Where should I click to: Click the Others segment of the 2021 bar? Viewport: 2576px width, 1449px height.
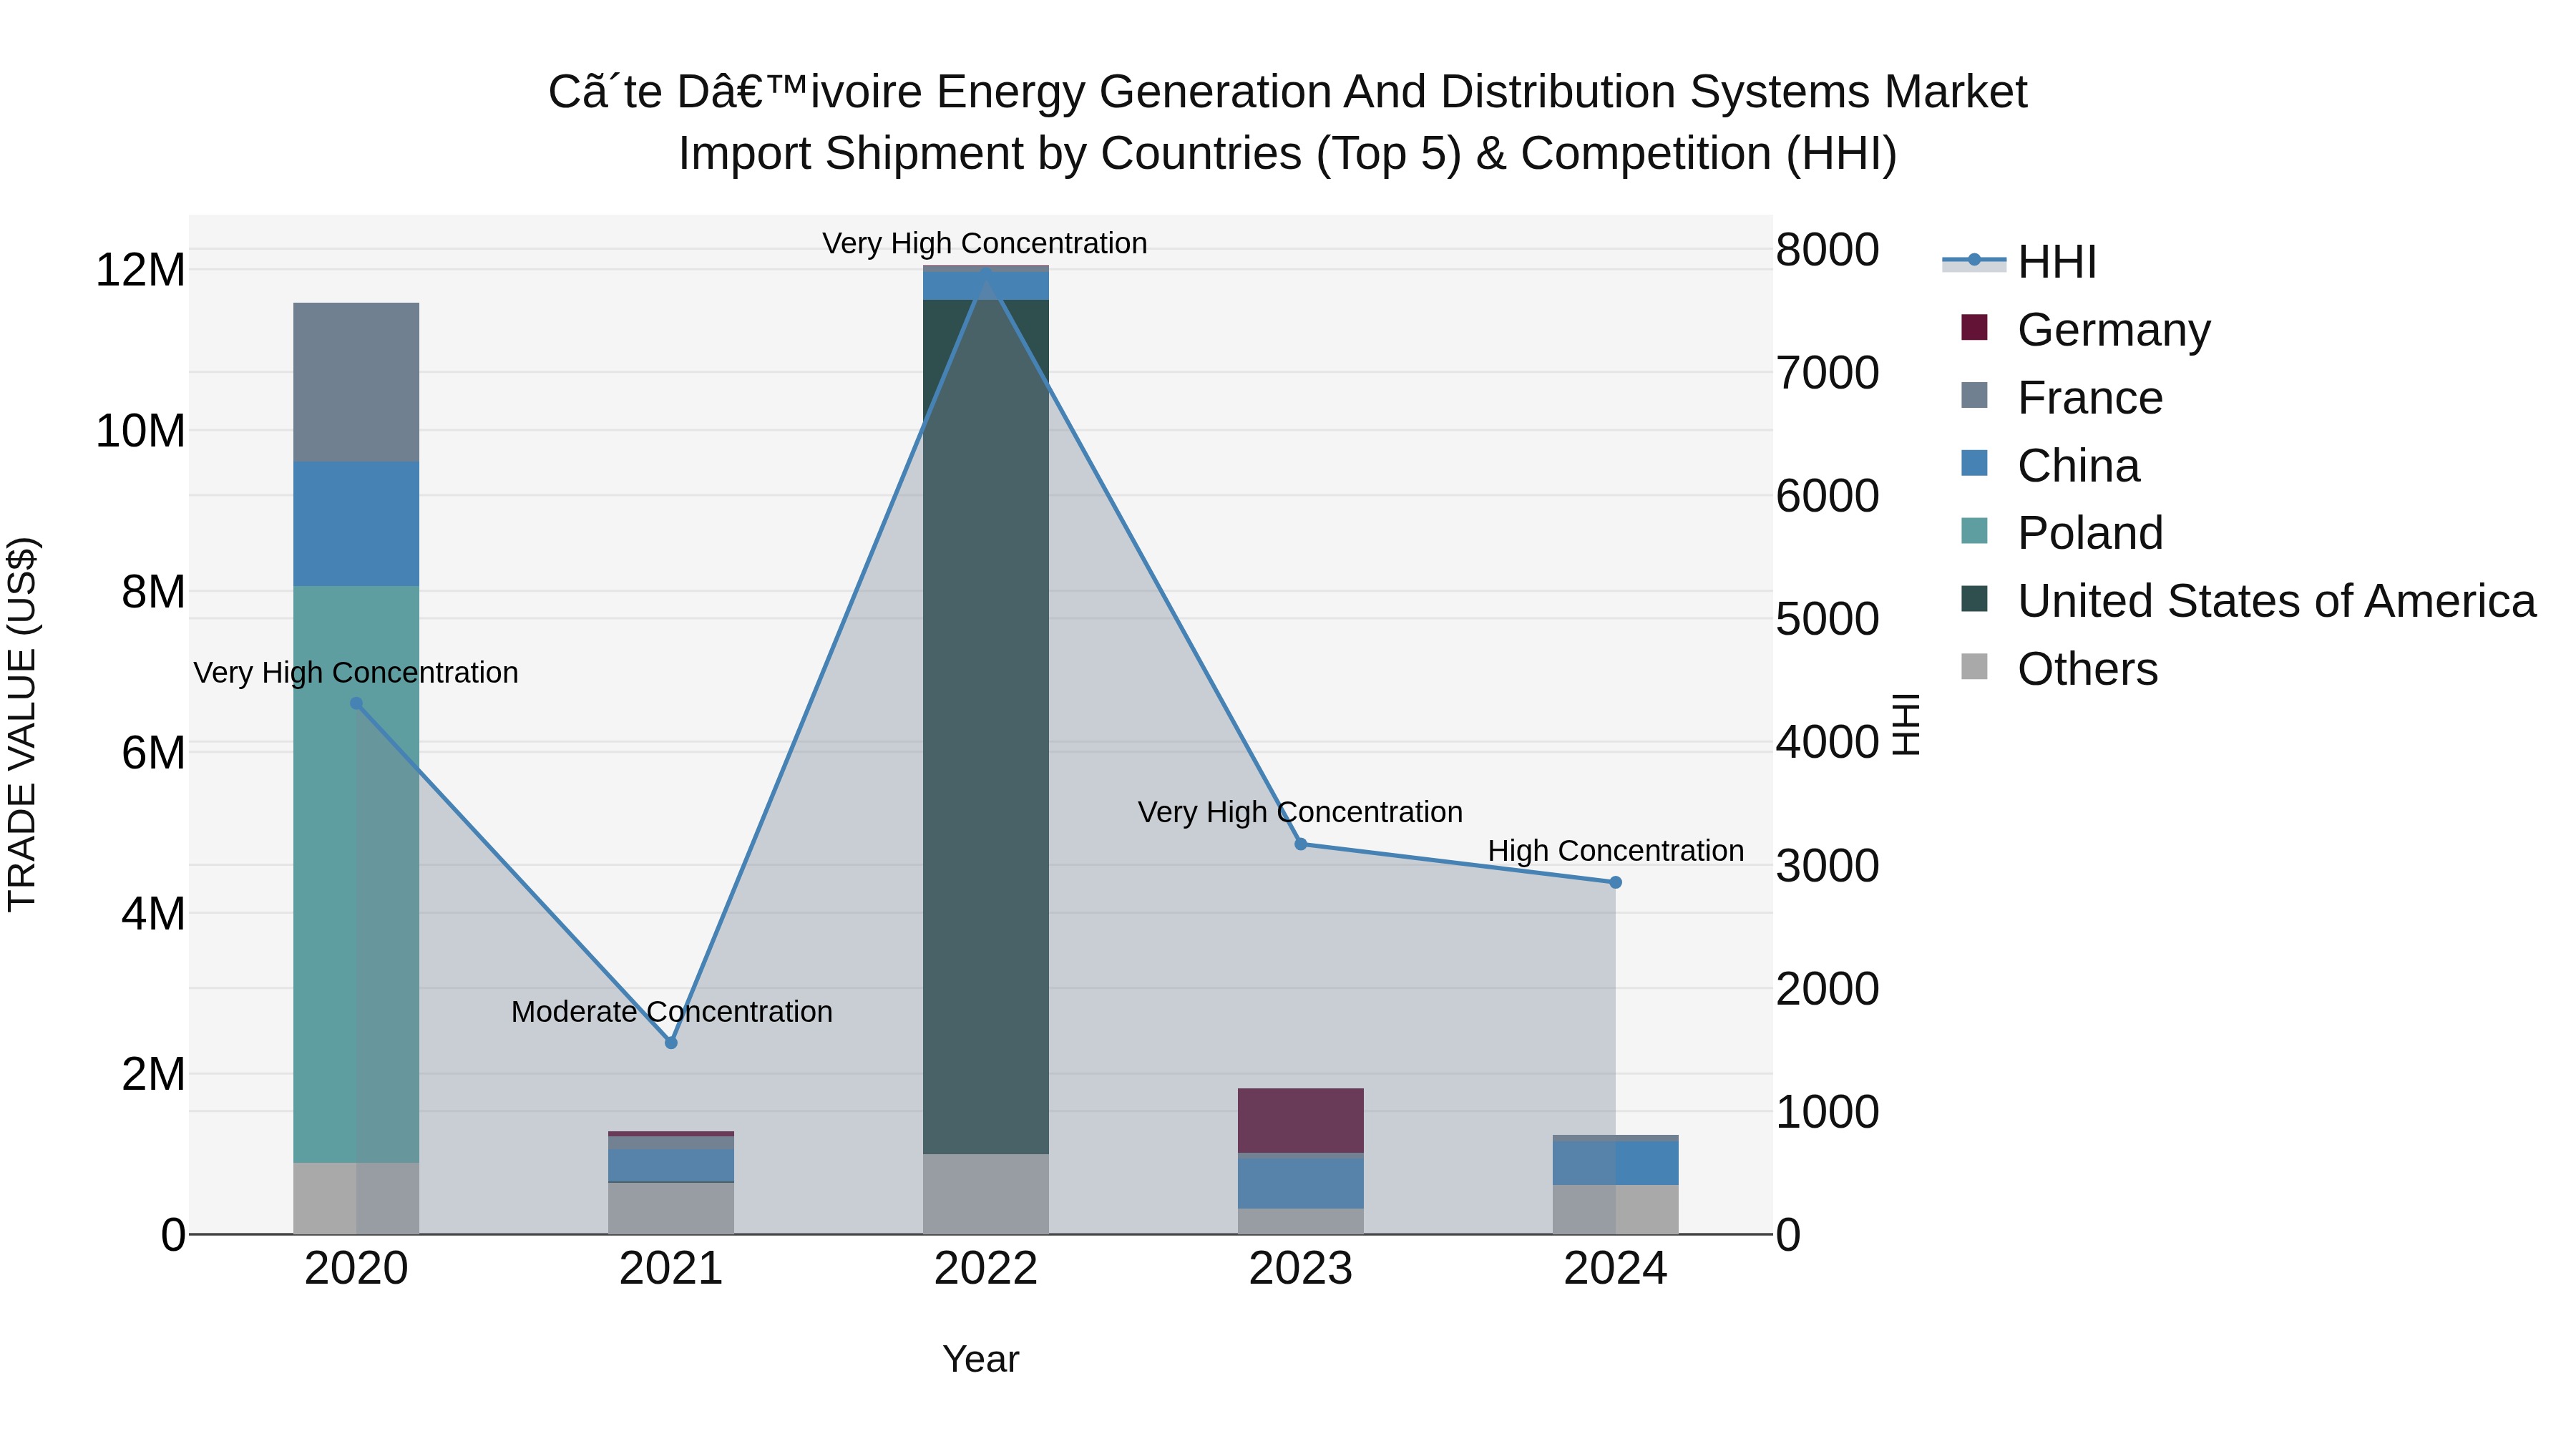point(671,1208)
